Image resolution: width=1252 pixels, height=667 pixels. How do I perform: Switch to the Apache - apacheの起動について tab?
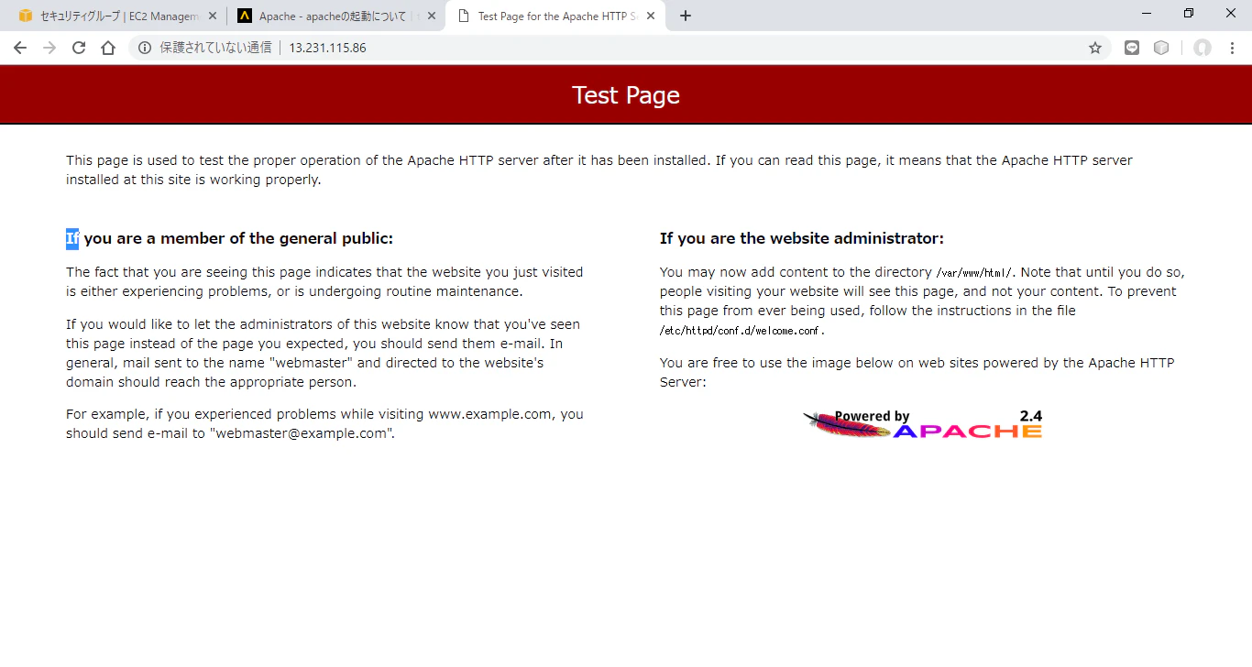pos(335,16)
